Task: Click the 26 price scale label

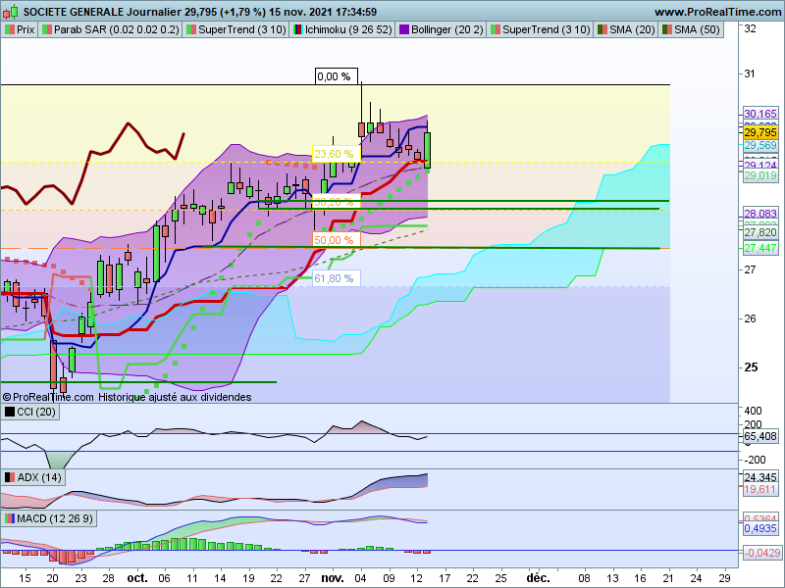Action: coord(750,318)
